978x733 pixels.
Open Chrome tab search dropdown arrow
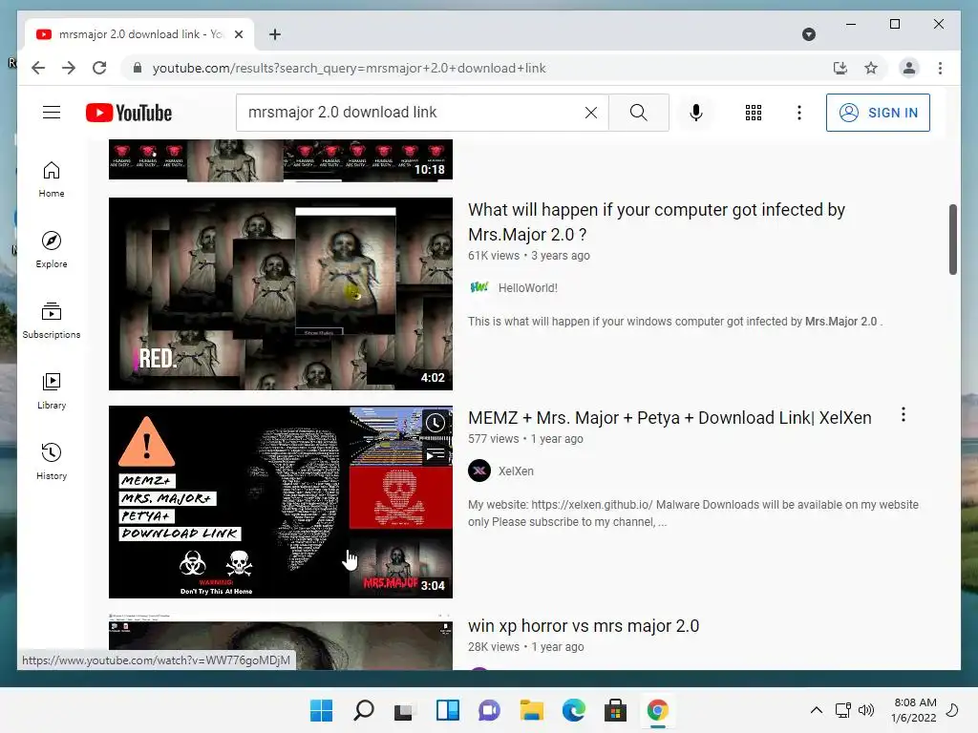pyautogui.click(x=808, y=34)
